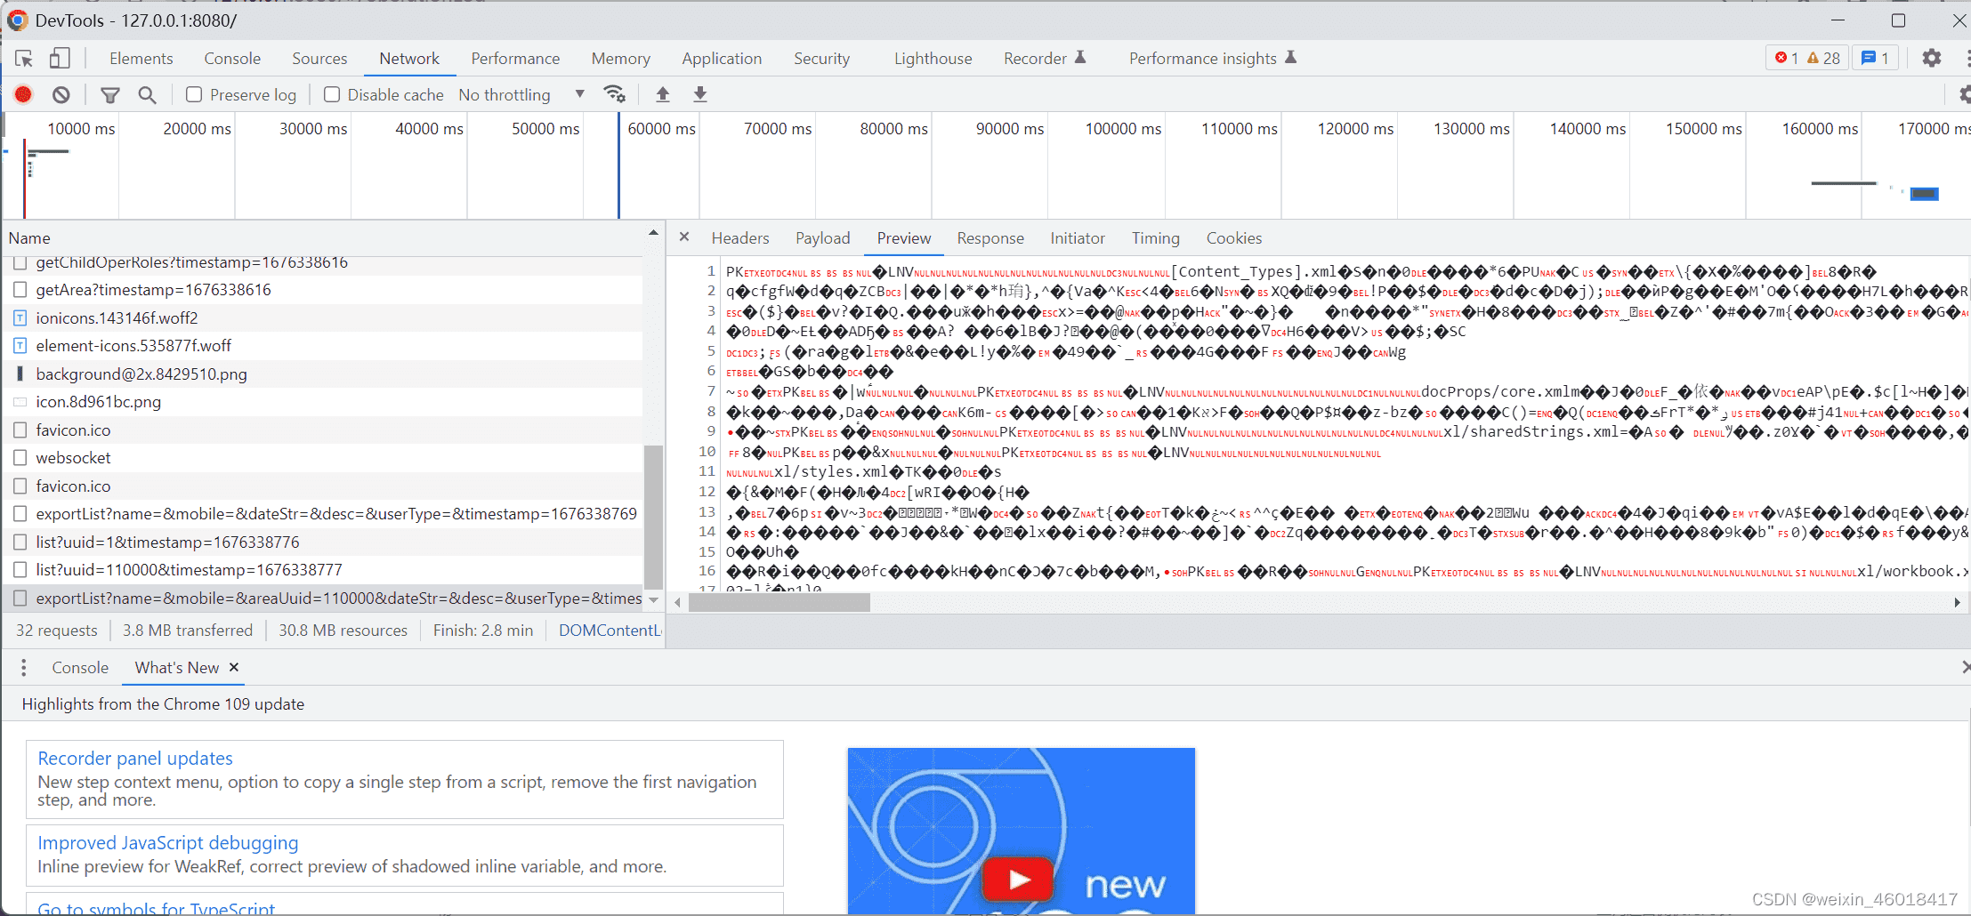Stop recording the network log
The width and height of the screenshot is (1971, 916).
point(22,94)
